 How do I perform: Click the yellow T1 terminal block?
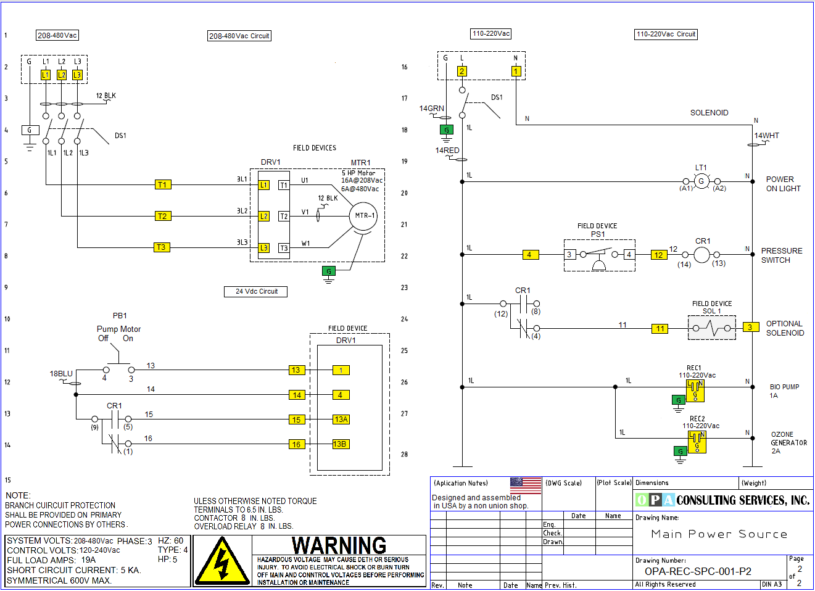162,184
